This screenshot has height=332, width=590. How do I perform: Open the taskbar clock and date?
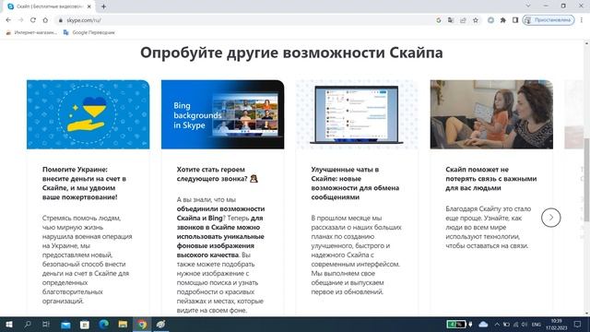click(557, 324)
